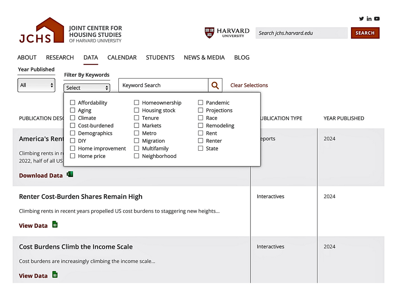Check the Metro keyword box
Screen dimensions: 408x293
coord(136,133)
